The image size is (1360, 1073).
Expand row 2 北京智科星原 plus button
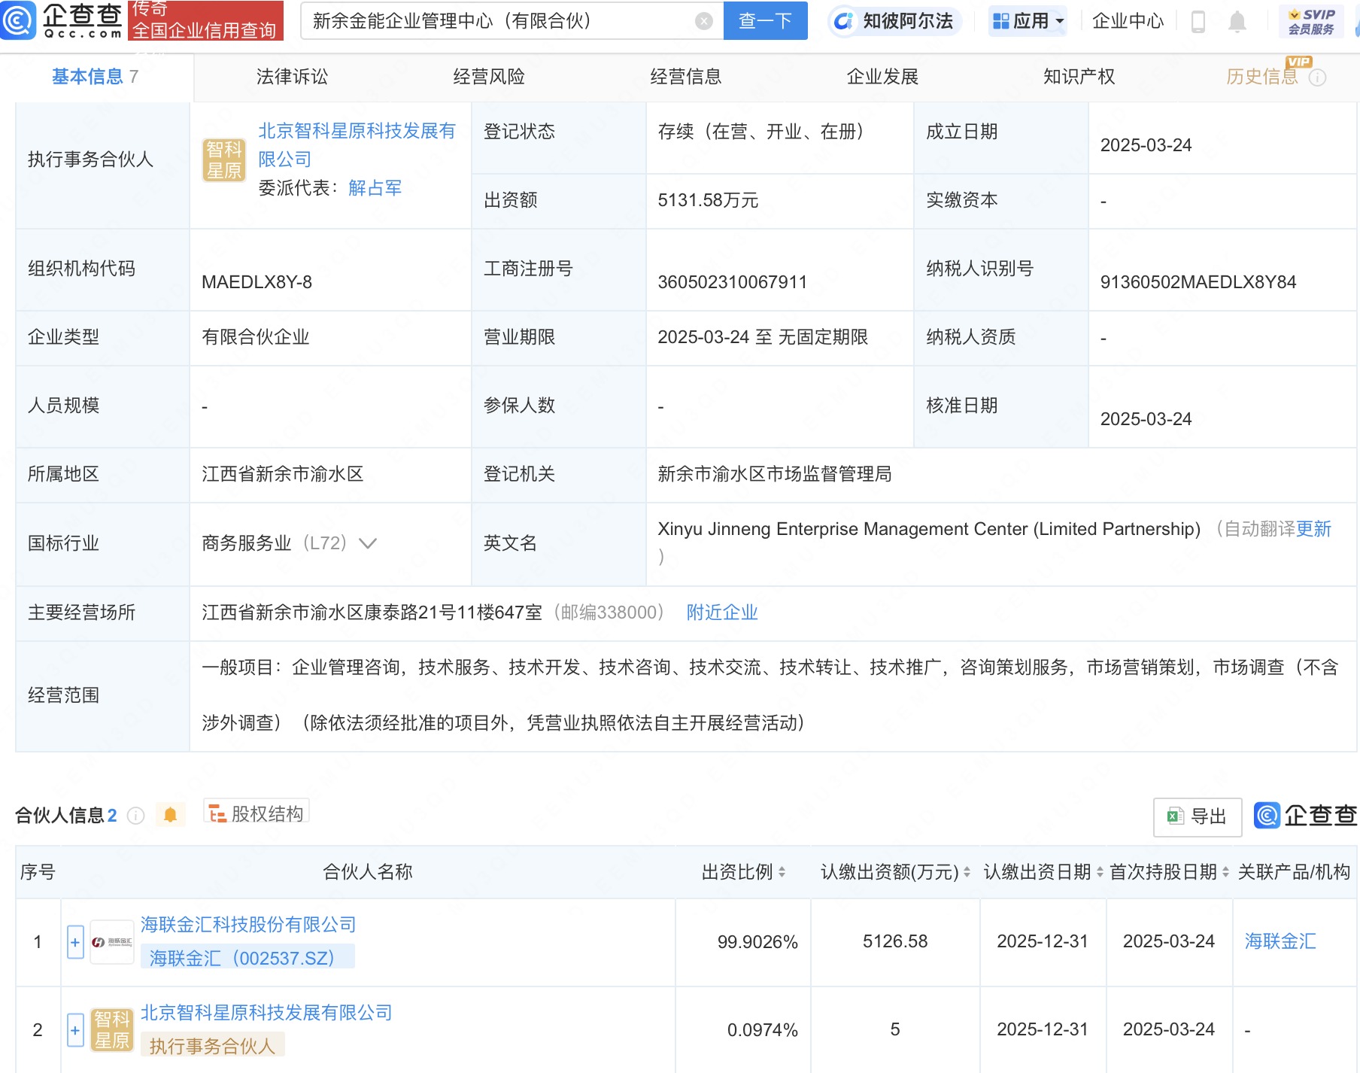click(x=75, y=1030)
